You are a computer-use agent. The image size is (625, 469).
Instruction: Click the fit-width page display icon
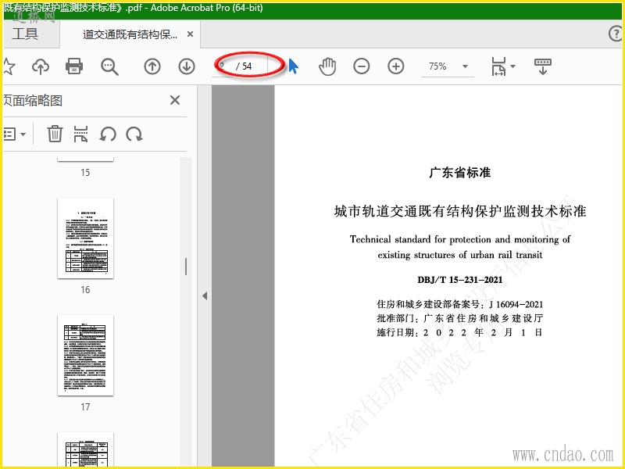pyautogui.click(x=498, y=66)
